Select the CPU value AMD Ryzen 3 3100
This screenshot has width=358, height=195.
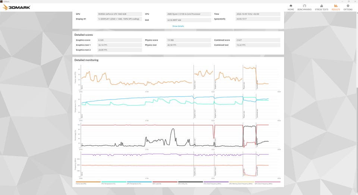pyautogui.click(x=189, y=14)
